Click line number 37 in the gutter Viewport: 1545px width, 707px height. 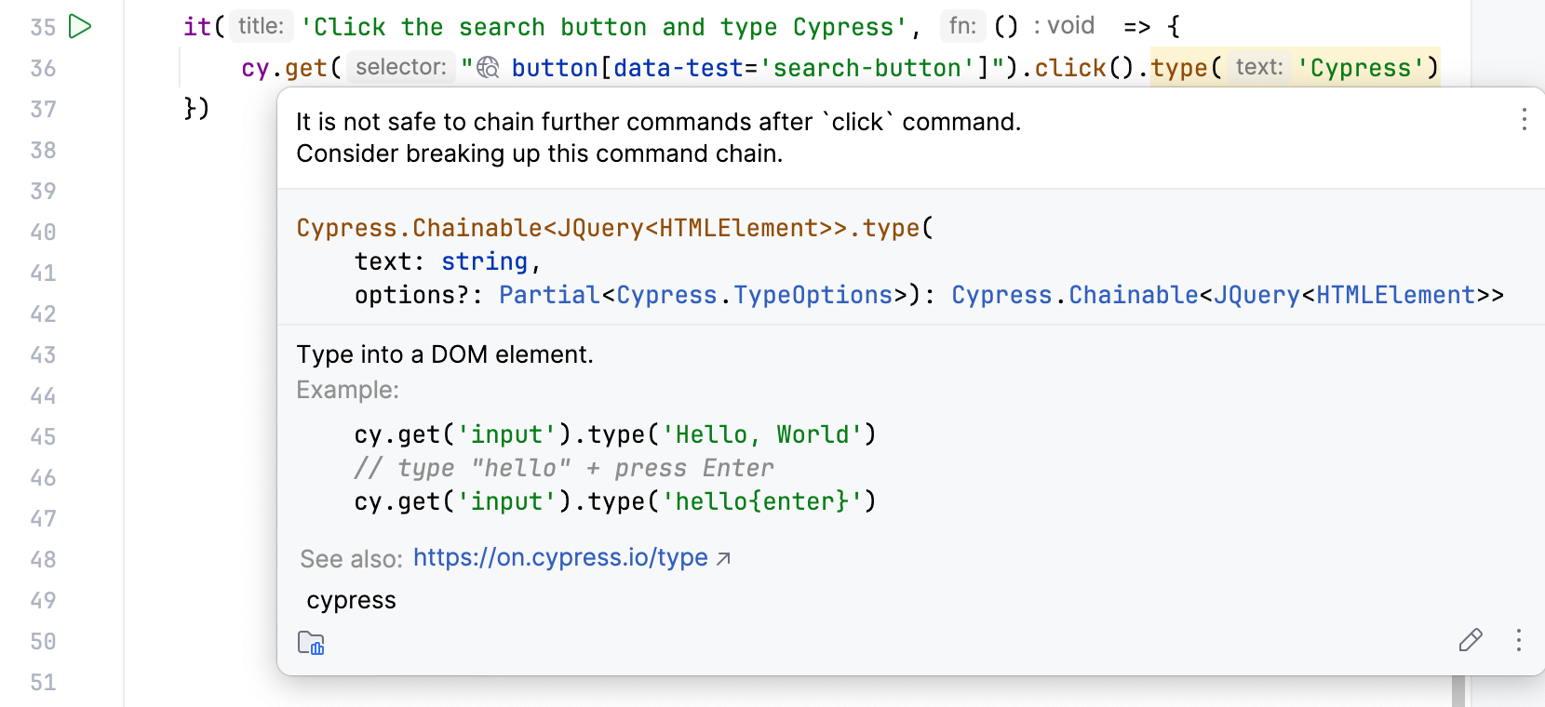pos(43,109)
